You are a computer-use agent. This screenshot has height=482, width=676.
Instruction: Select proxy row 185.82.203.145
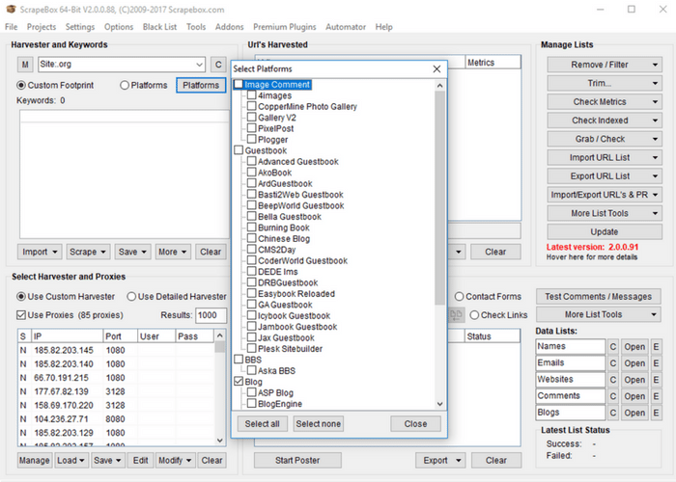pyautogui.click(x=117, y=350)
